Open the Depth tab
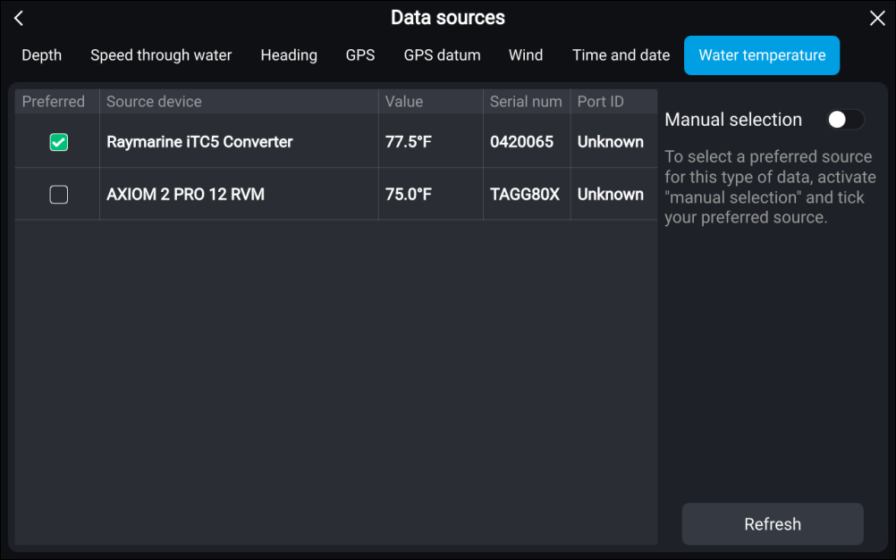Image resolution: width=896 pixels, height=560 pixels. point(42,55)
